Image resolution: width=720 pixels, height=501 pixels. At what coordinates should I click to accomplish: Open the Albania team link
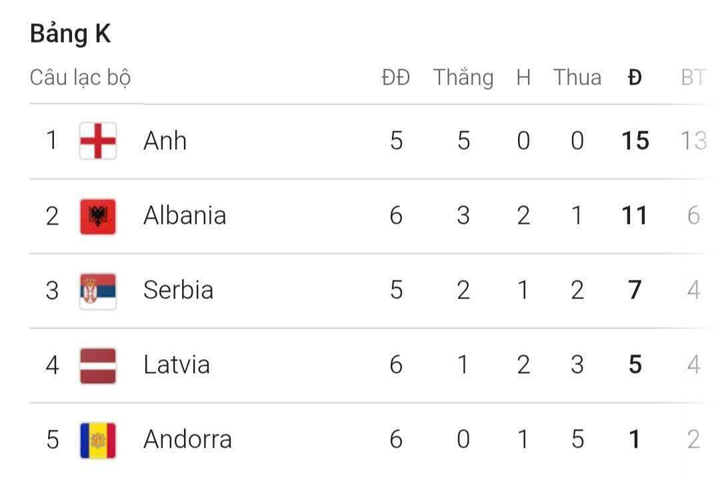(x=185, y=216)
